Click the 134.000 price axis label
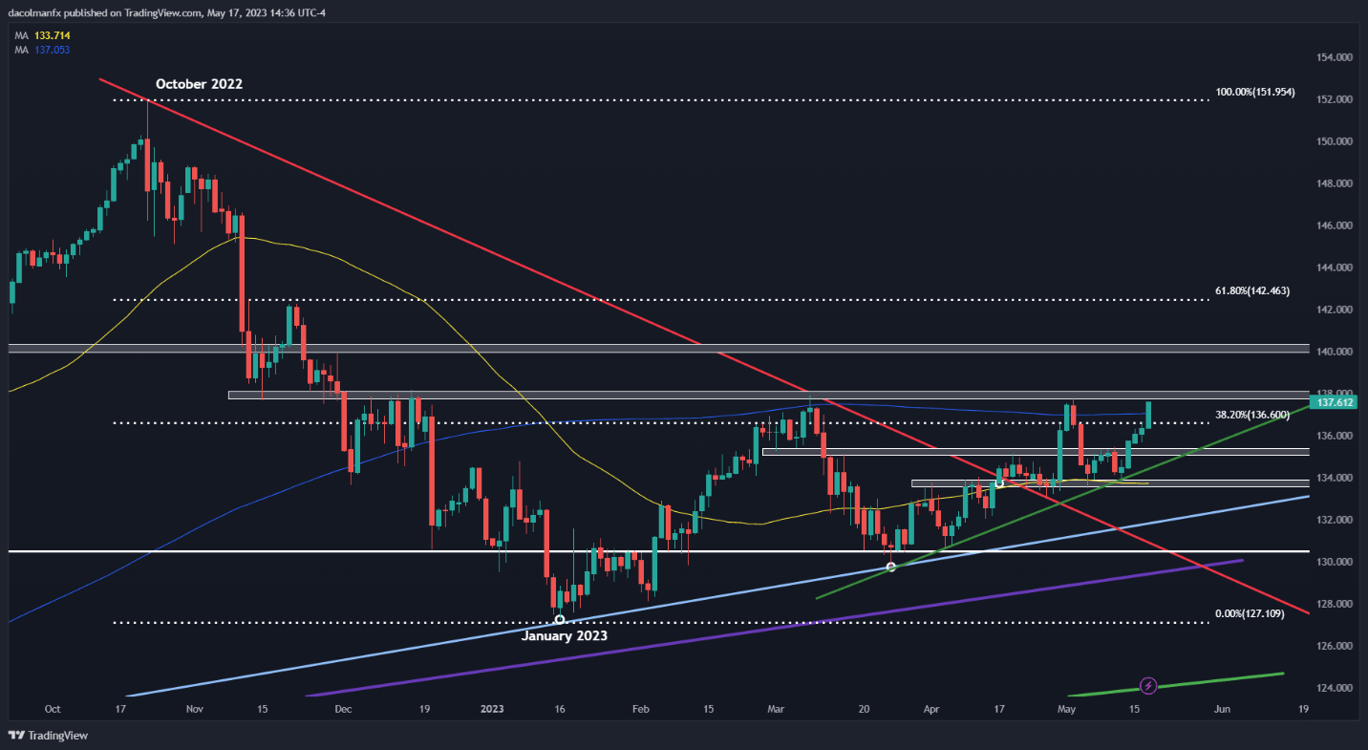The width and height of the screenshot is (1368, 750). tap(1334, 478)
